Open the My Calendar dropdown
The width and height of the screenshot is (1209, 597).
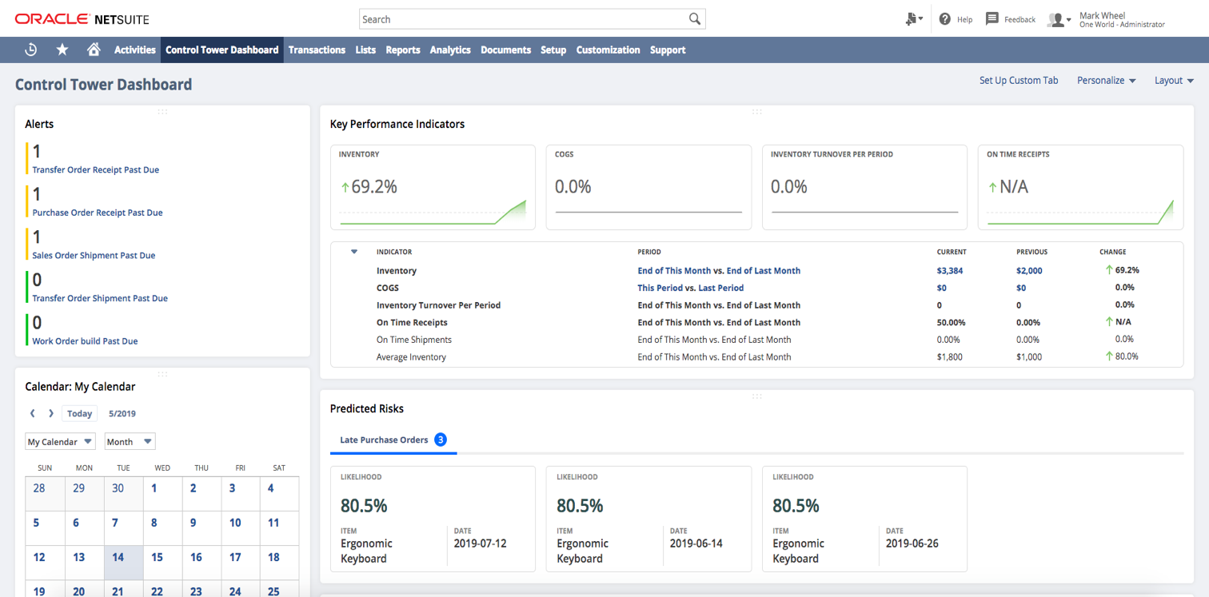pyautogui.click(x=60, y=441)
